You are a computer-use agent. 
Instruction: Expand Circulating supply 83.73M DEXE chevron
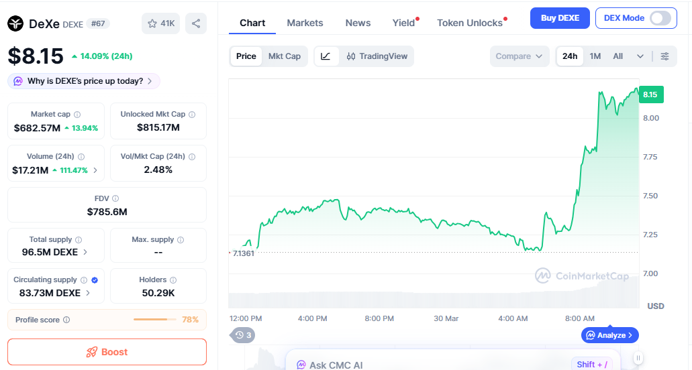coord(88,293)
